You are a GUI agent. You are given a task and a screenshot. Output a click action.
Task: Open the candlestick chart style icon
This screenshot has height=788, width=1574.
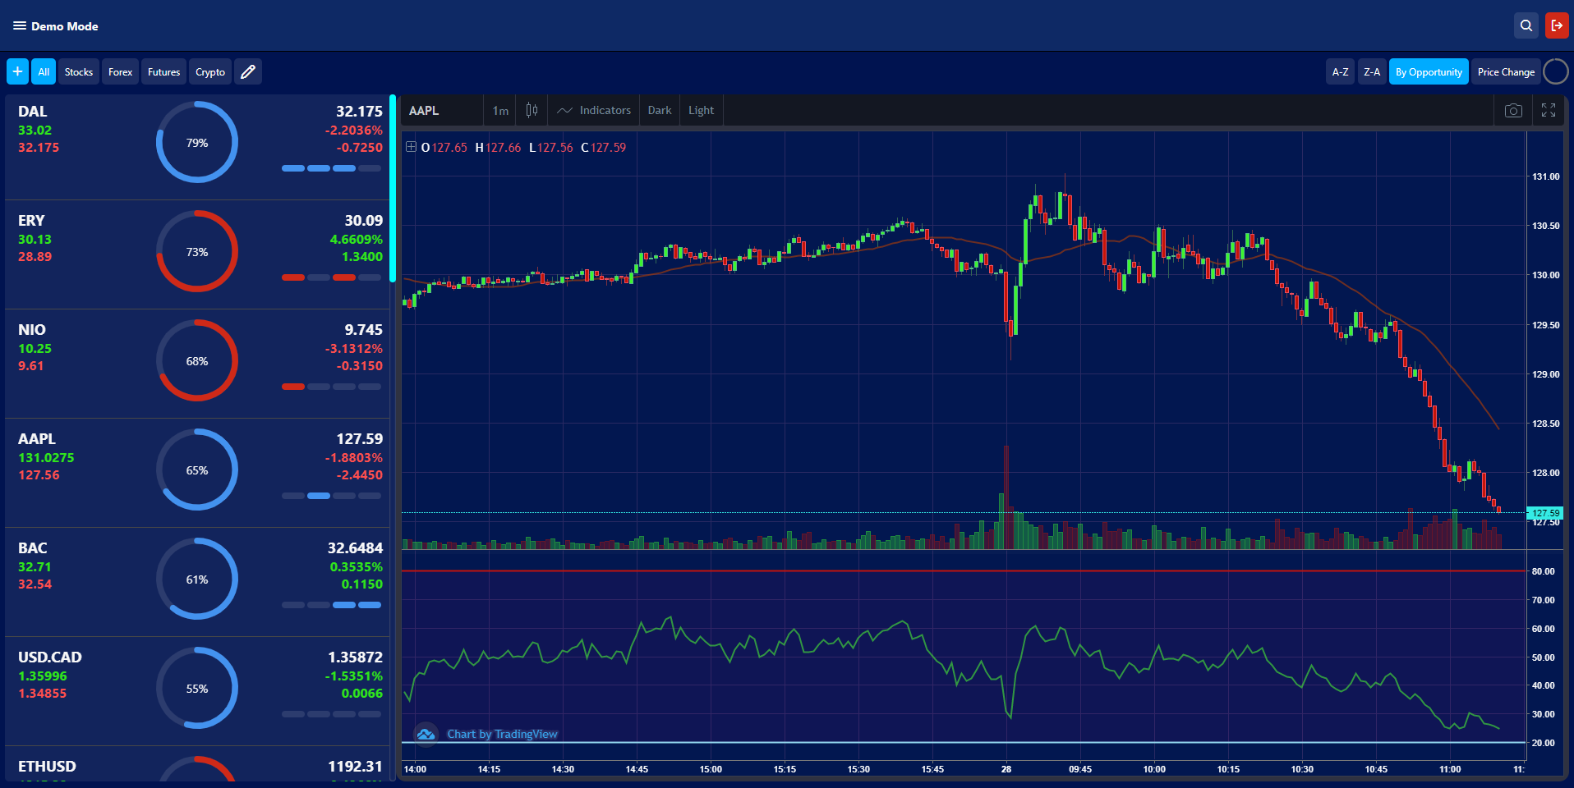pyautogui.click(x=532, y=110)
